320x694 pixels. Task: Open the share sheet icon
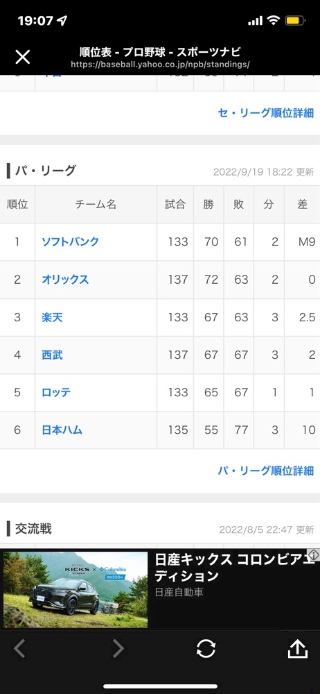pos(297,648)
